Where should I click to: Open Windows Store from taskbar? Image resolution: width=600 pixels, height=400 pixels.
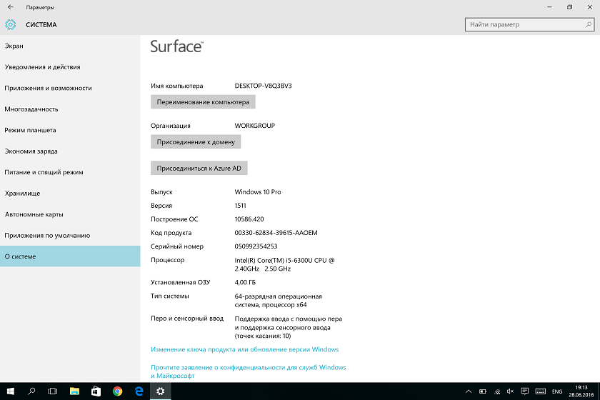click(x=96, y=391)
